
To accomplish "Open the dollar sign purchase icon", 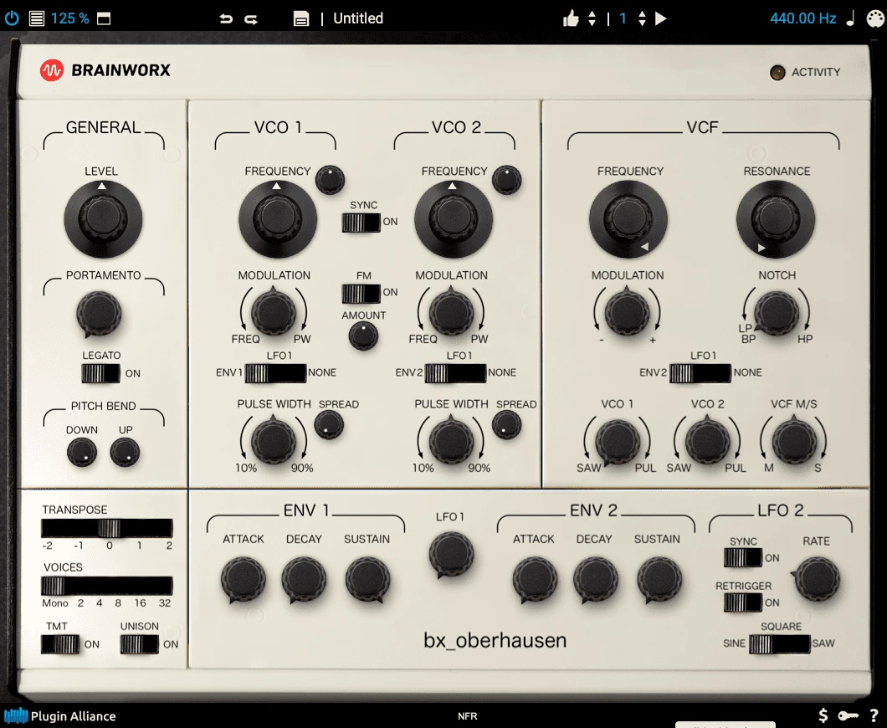I will 823,715.
